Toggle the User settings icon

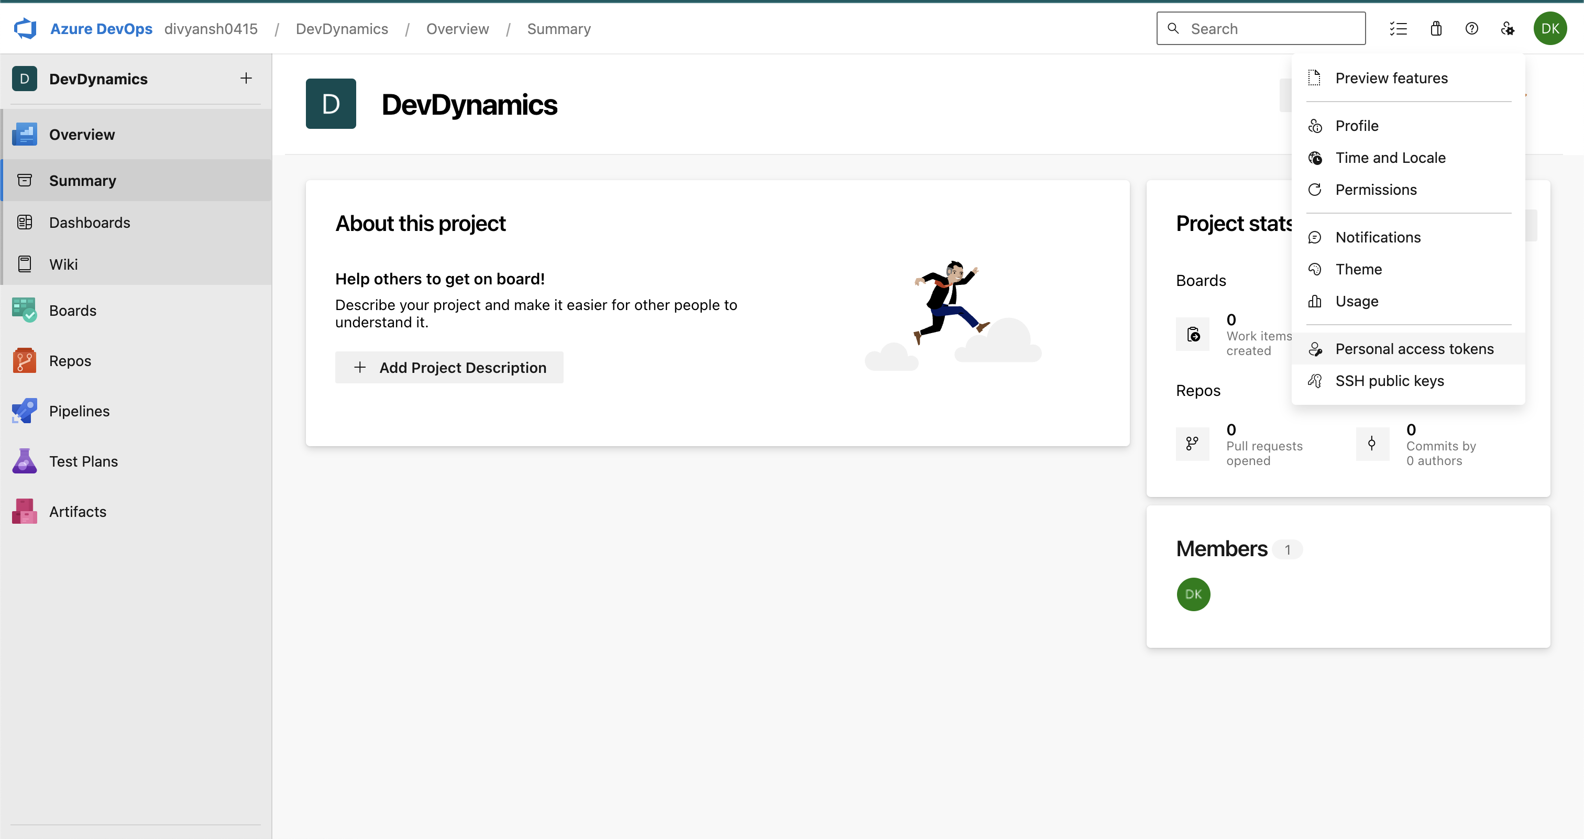[x=1507, y=29]
